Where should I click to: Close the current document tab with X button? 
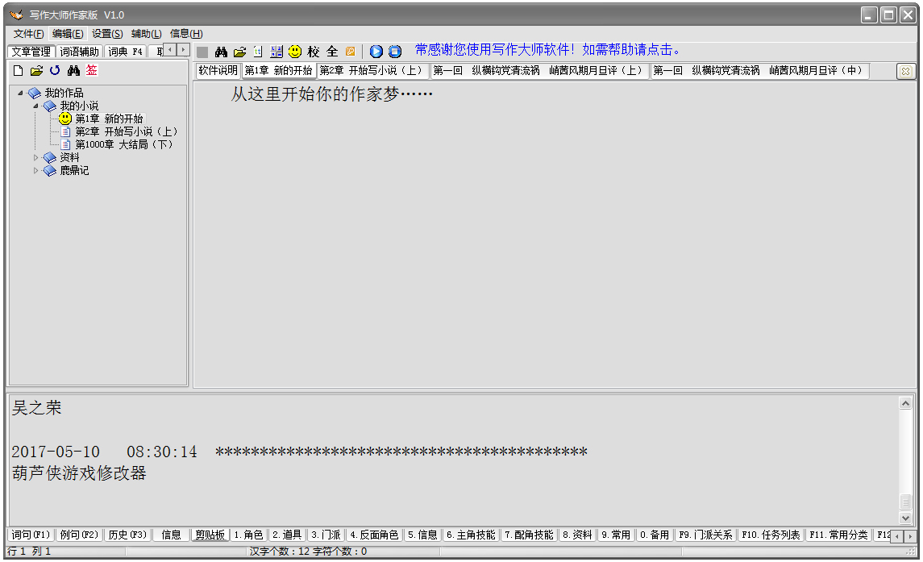pyautogui.click(x=905, y=72)
